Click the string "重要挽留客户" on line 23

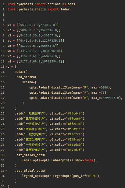click(35, 119)
